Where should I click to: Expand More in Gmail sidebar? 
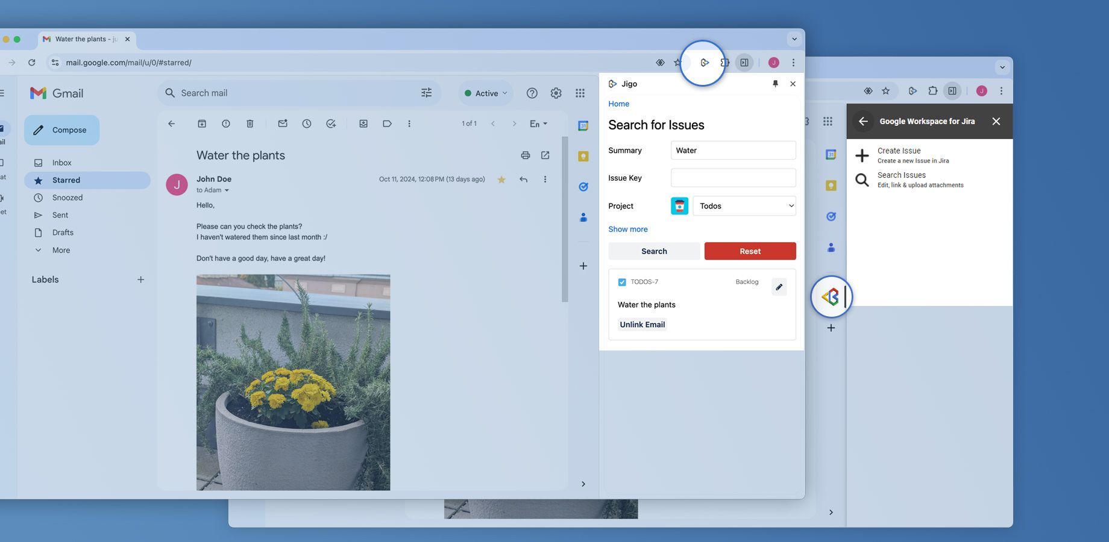point(61,251)
